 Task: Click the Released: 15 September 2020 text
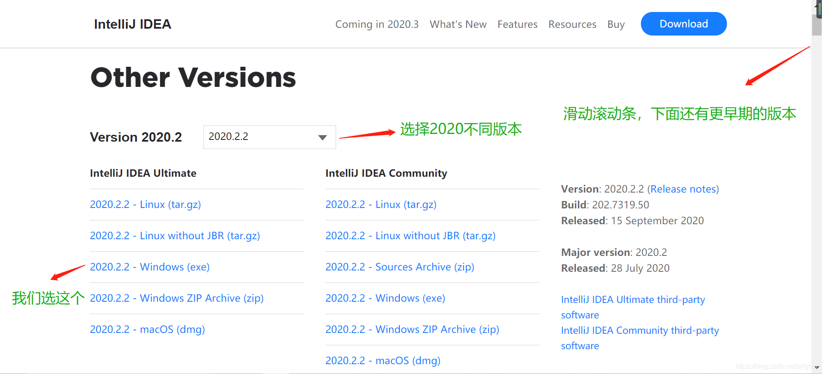[632, 221]
